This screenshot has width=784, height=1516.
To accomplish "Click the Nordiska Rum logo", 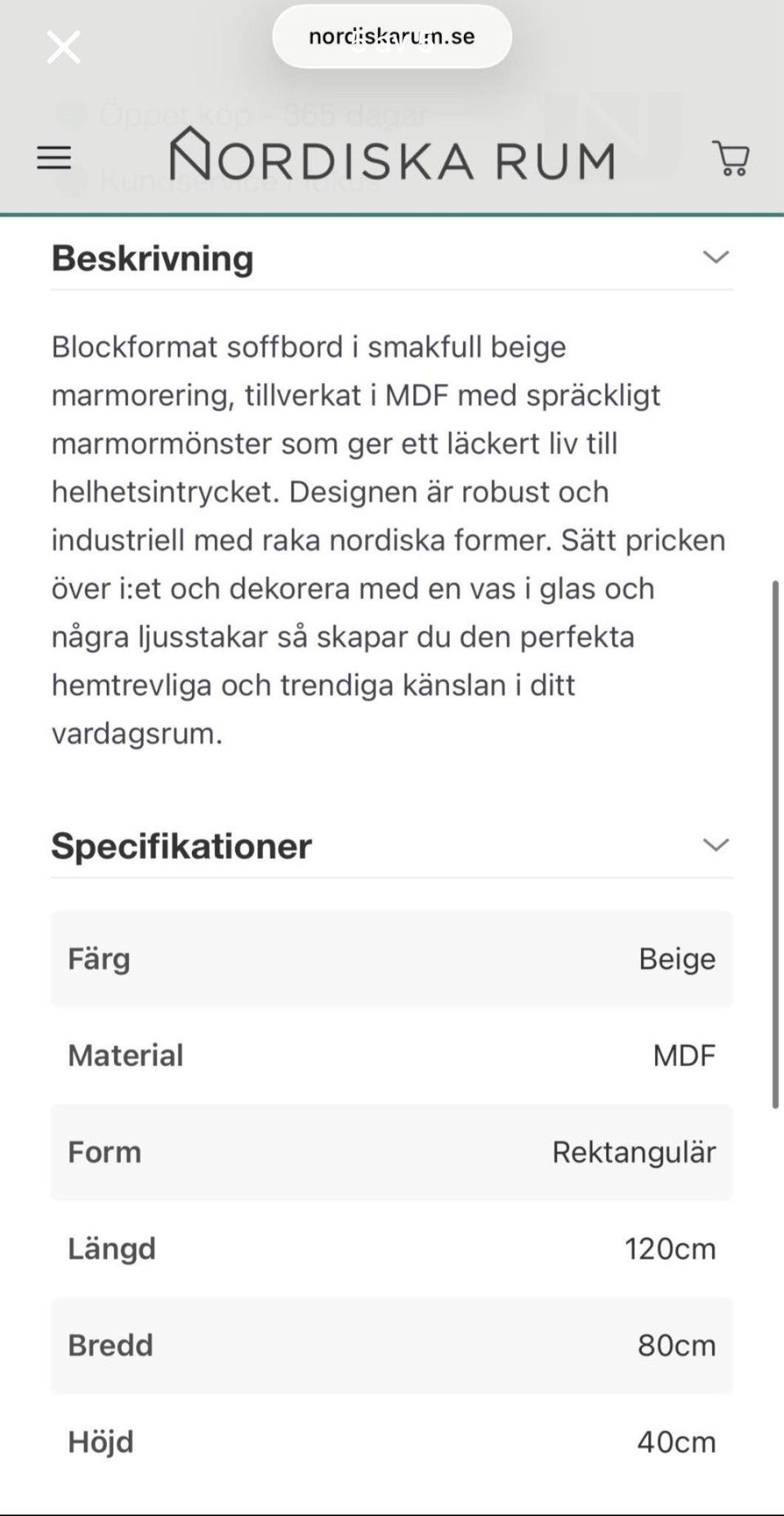I will click(x=392, y=155).
